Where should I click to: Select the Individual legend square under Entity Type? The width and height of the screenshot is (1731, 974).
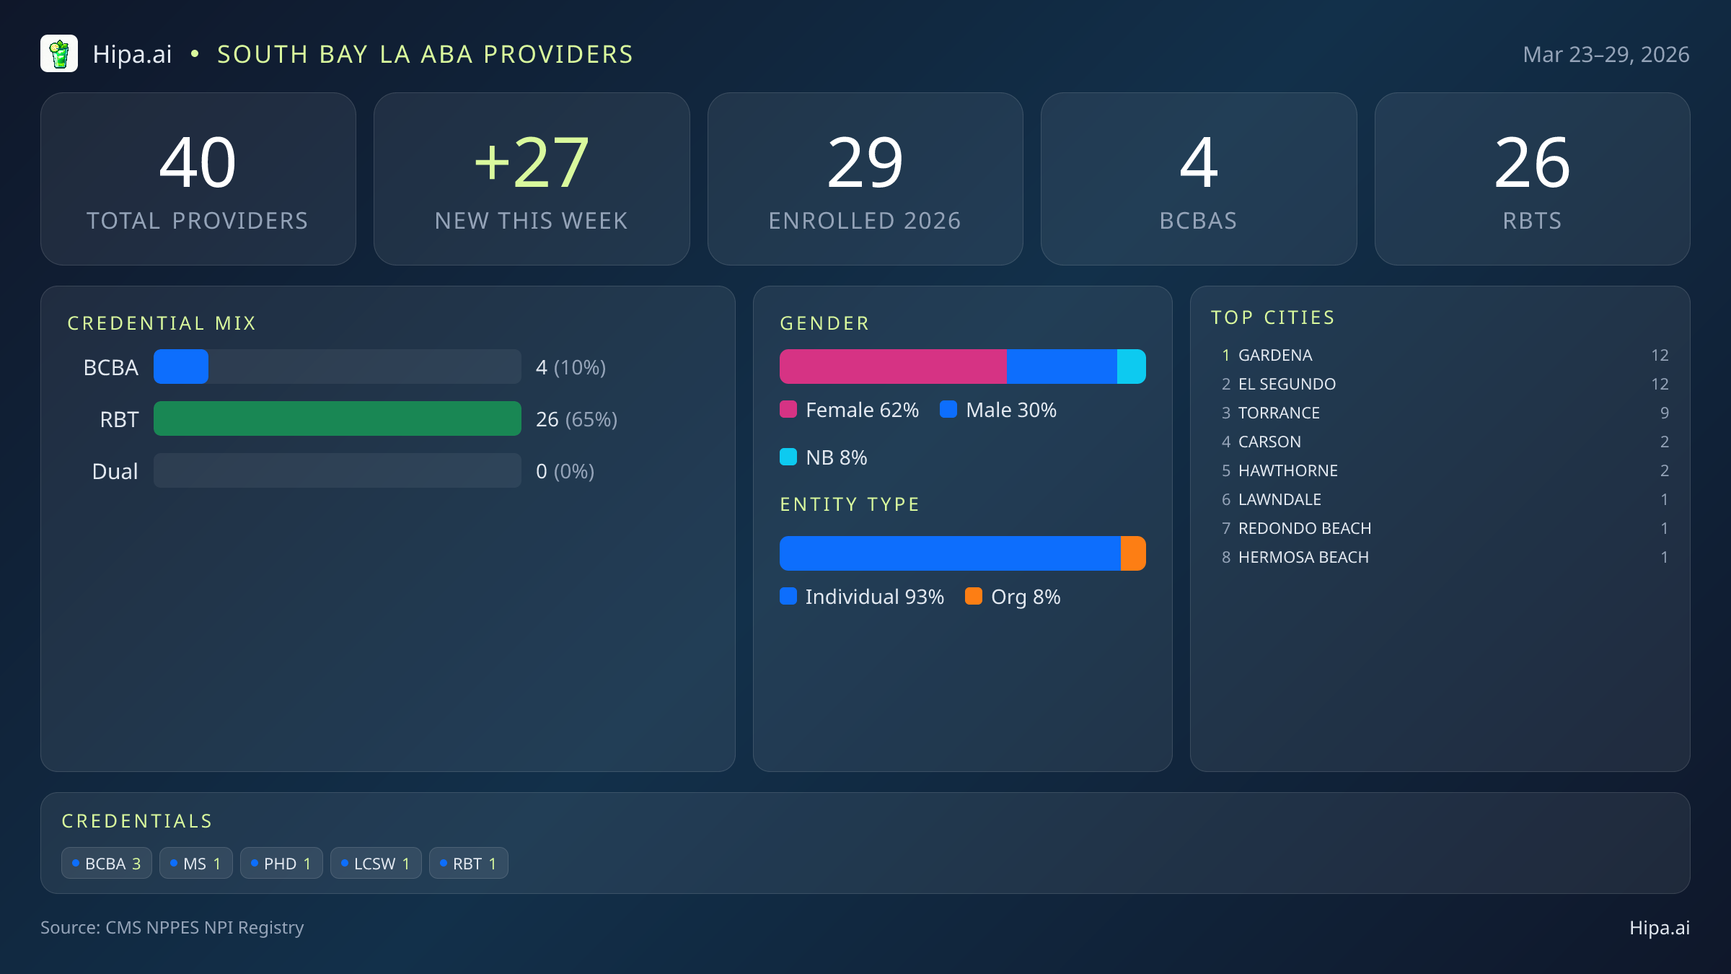[x=789, y=597]
